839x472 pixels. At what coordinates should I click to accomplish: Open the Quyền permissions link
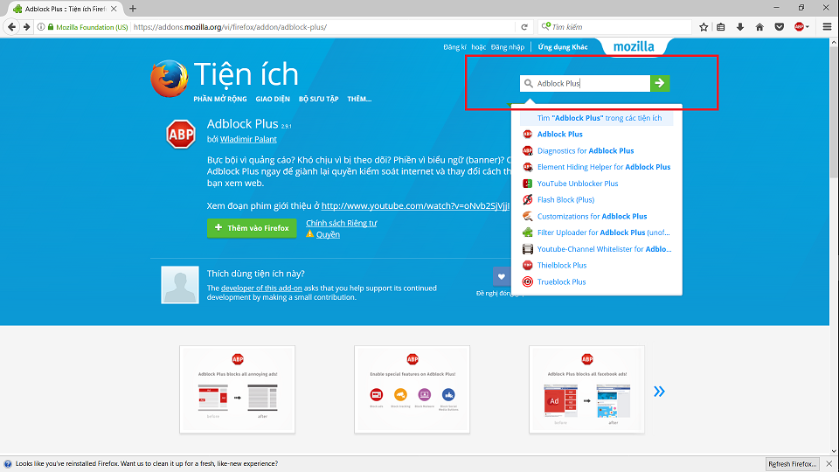[328, 234]
